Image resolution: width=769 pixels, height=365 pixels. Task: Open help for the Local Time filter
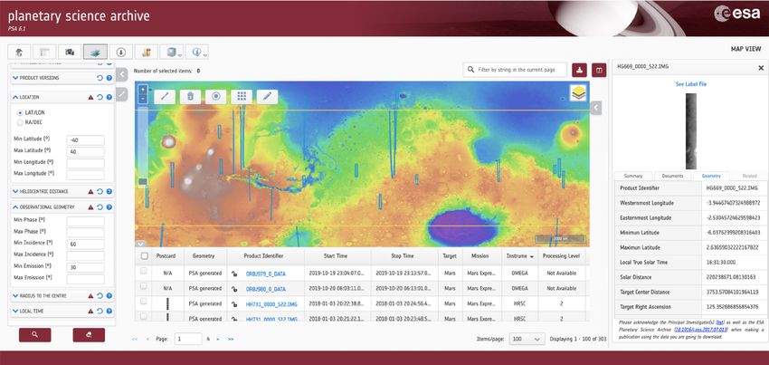tap(109, 312)
